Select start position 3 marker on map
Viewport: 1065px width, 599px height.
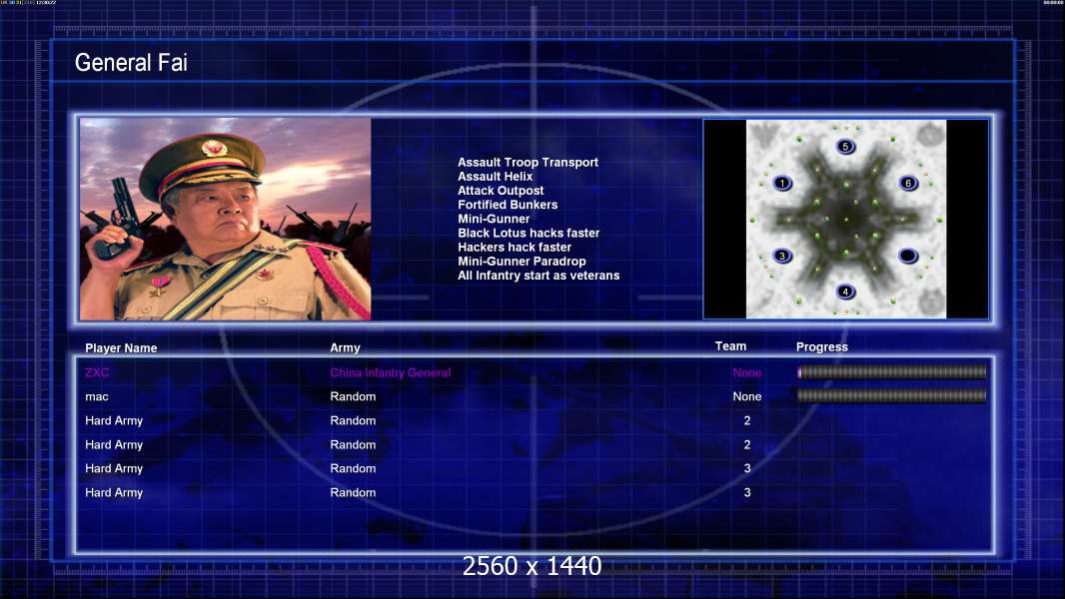coord(782,256)
